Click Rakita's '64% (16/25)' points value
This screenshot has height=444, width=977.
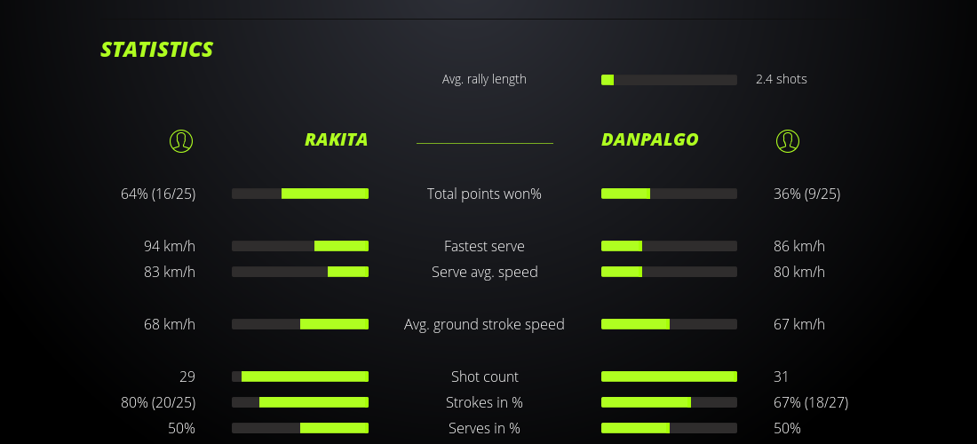point(158,194)
